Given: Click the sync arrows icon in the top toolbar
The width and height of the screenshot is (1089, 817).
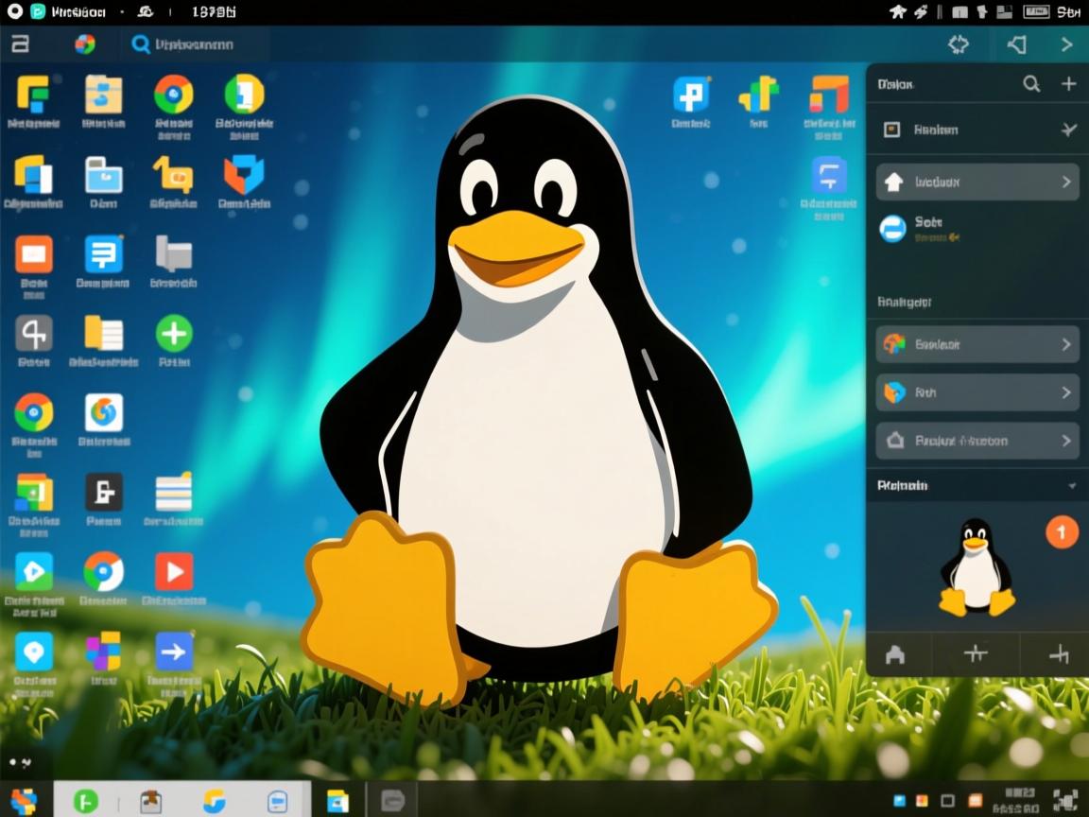Looking at the screenshot, I should point(958,43).
